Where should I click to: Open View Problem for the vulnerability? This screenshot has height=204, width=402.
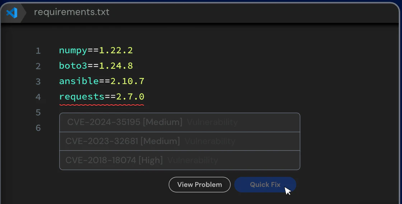click(200, 185)
